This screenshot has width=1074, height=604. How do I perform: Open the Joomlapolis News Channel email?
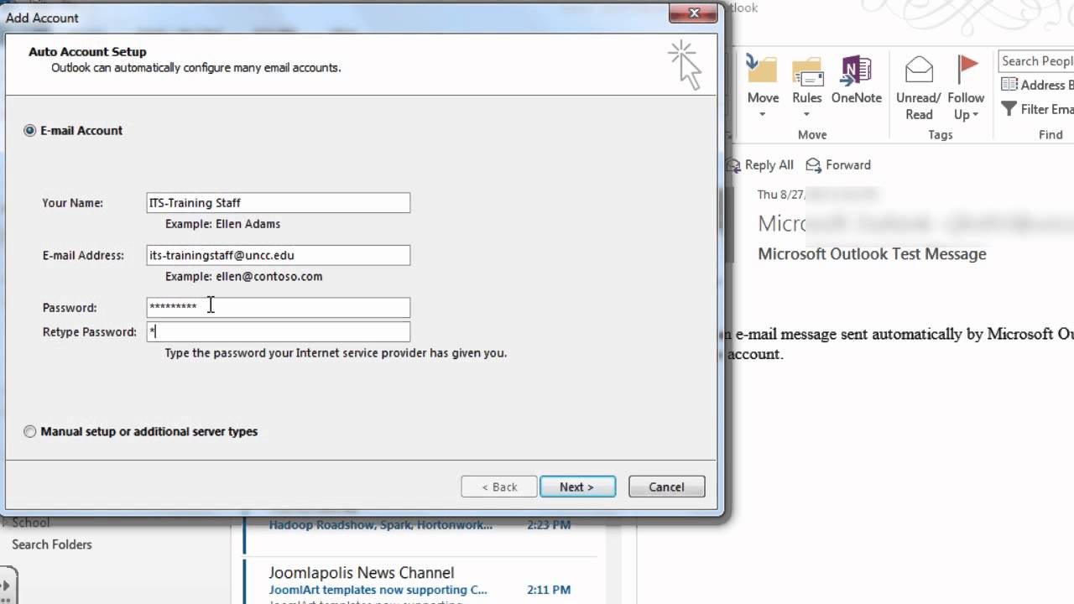(x=420, y=581)
